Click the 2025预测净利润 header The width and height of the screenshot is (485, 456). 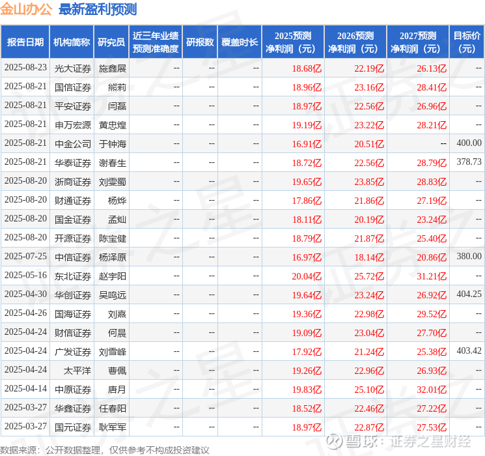tap(293, 42)
